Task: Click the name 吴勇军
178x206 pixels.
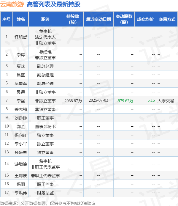Action: (x=21, y=84)
